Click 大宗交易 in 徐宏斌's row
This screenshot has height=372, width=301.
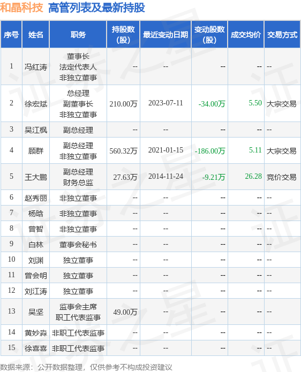282,104
